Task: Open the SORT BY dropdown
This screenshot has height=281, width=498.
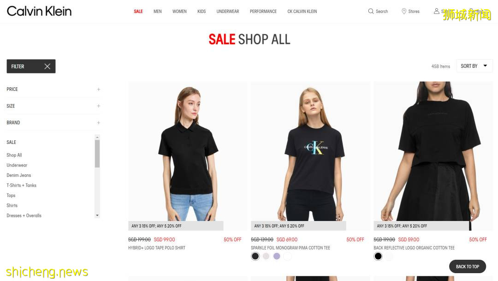Action: point(474,66)
